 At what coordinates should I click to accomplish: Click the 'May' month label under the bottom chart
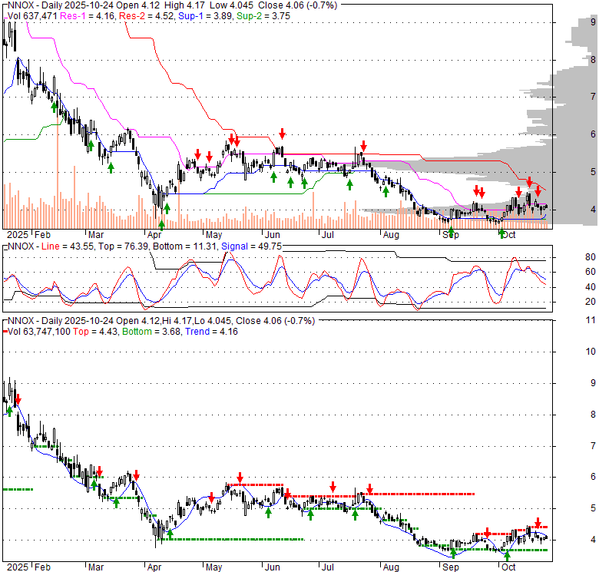coord(214,567)
